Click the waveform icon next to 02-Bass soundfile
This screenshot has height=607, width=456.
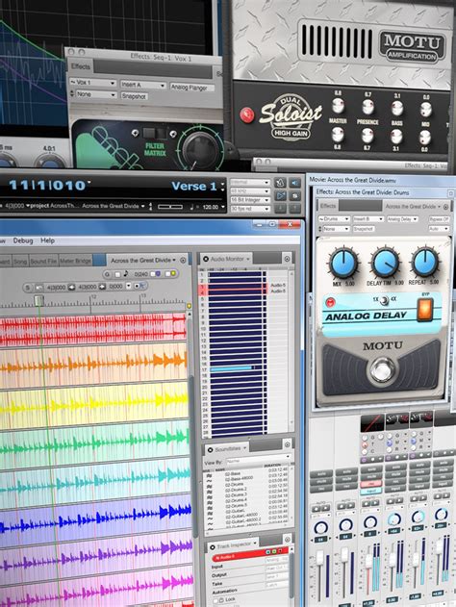pos(209,474)
